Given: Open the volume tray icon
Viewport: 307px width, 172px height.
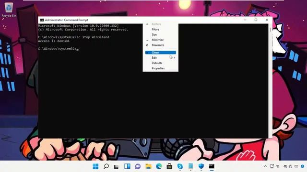Looking at the screenshot, I should (x=277, y=166).
